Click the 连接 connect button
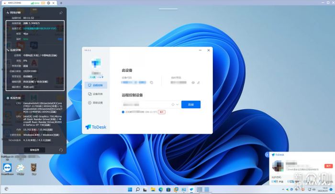This screenshot has width=335, height=194. [191, 104]
